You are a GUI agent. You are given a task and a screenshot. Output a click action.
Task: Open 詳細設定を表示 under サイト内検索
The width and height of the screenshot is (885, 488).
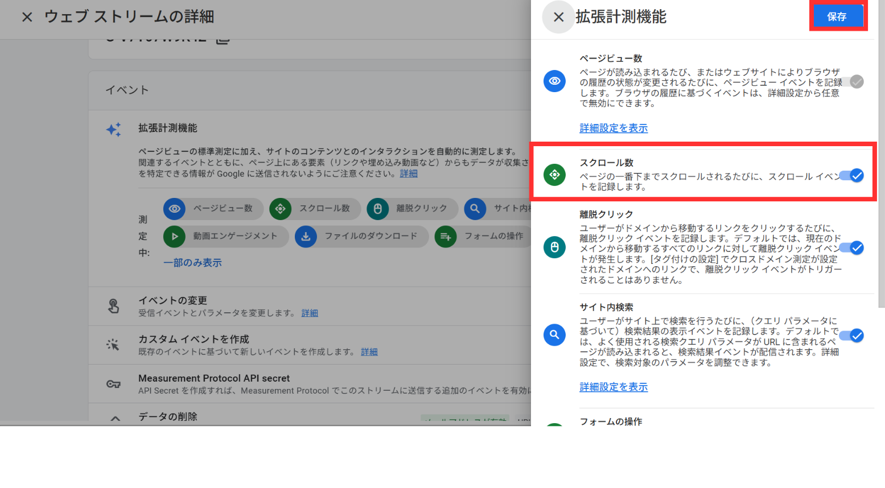click(614, 387)
